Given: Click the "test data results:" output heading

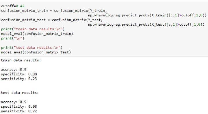Looking at the screenshot, I should click(20, 93).
